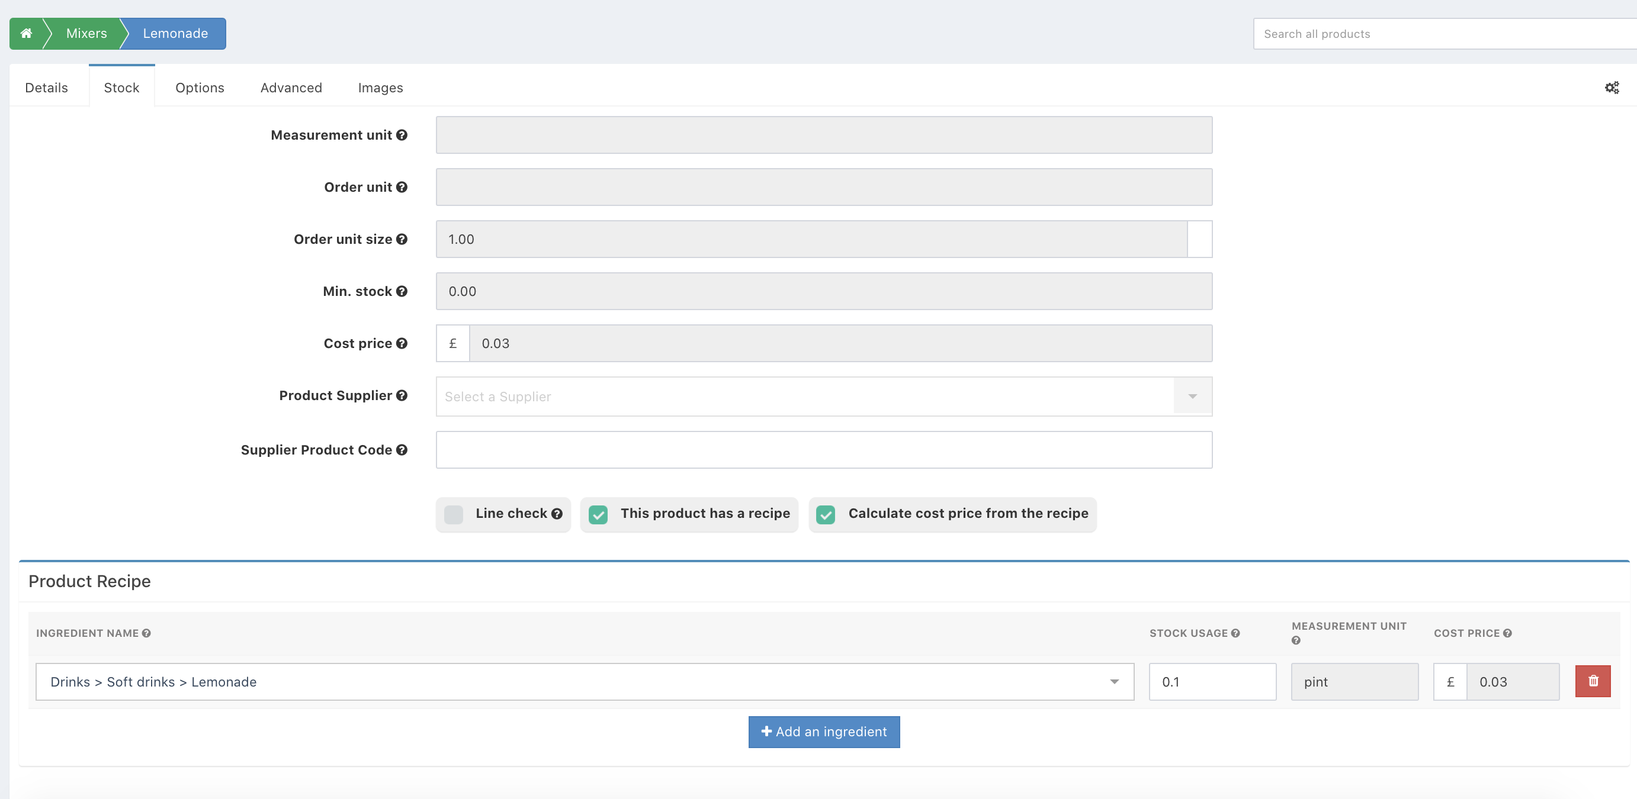The width and height of the screenshot is (1637, 799).
Task: Open the Select a Supplier dropdown
Action: pos(824,397)
